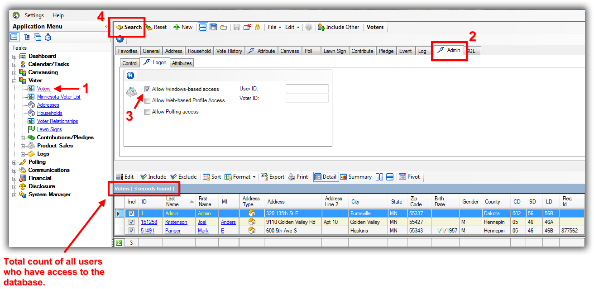Screen dimensions: 594x289
Task: Click the blue arrow icon inside Logon panel
Action: (x=130, y=76)
